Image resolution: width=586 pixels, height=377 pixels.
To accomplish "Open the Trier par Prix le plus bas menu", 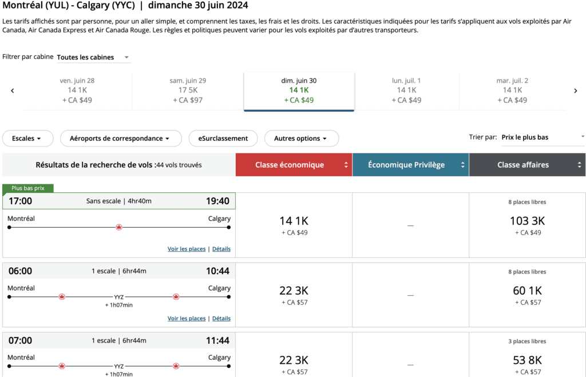I will tap(543, 137).
